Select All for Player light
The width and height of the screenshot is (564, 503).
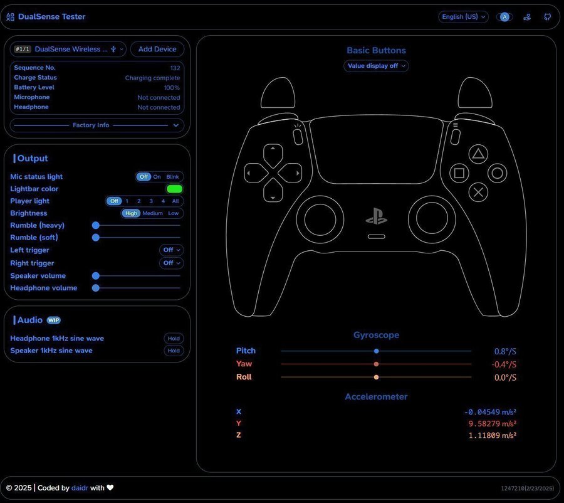coord(175,201)
